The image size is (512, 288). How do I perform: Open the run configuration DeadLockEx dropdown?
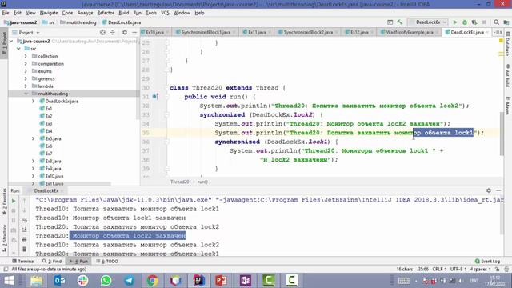click(427, 22)
